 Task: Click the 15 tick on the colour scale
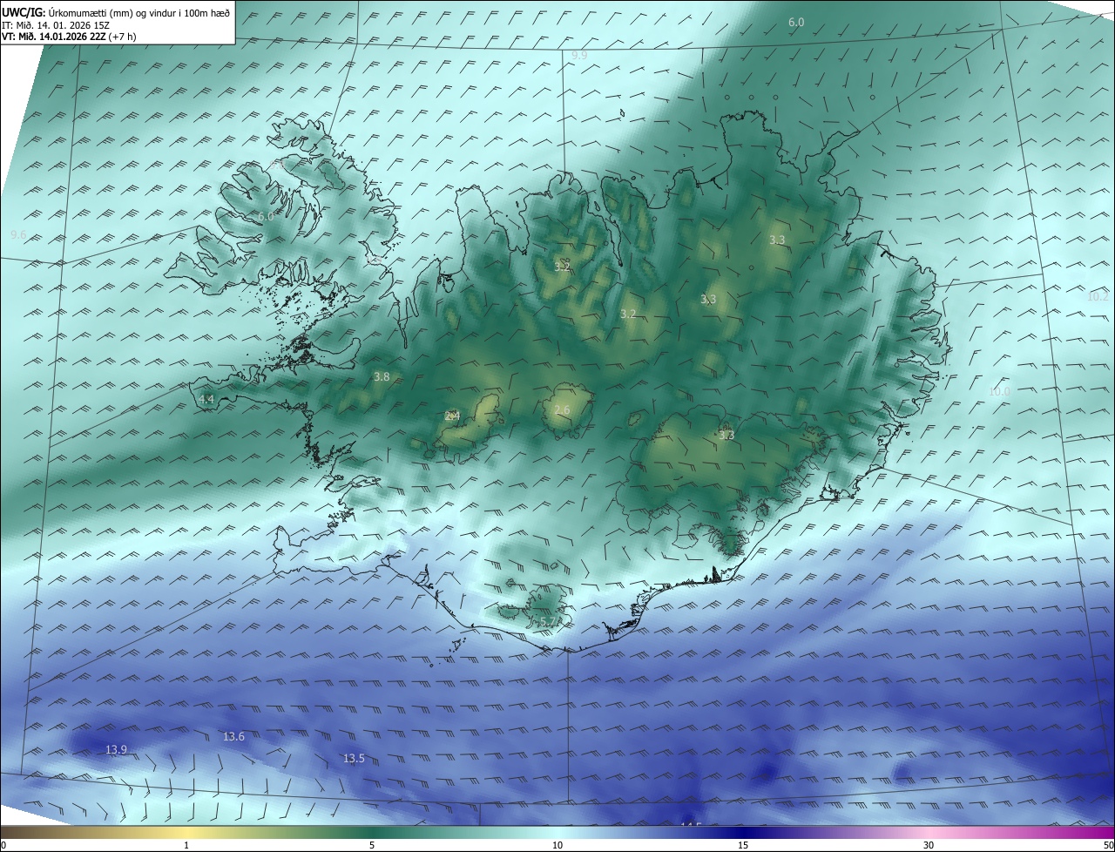[x=743, y=845]
